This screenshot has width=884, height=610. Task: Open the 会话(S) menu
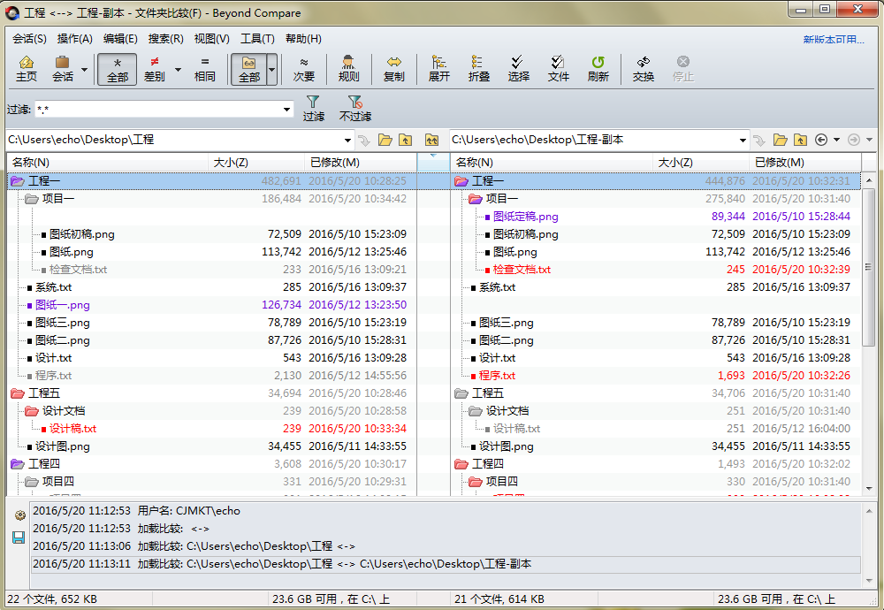(29, 38)
